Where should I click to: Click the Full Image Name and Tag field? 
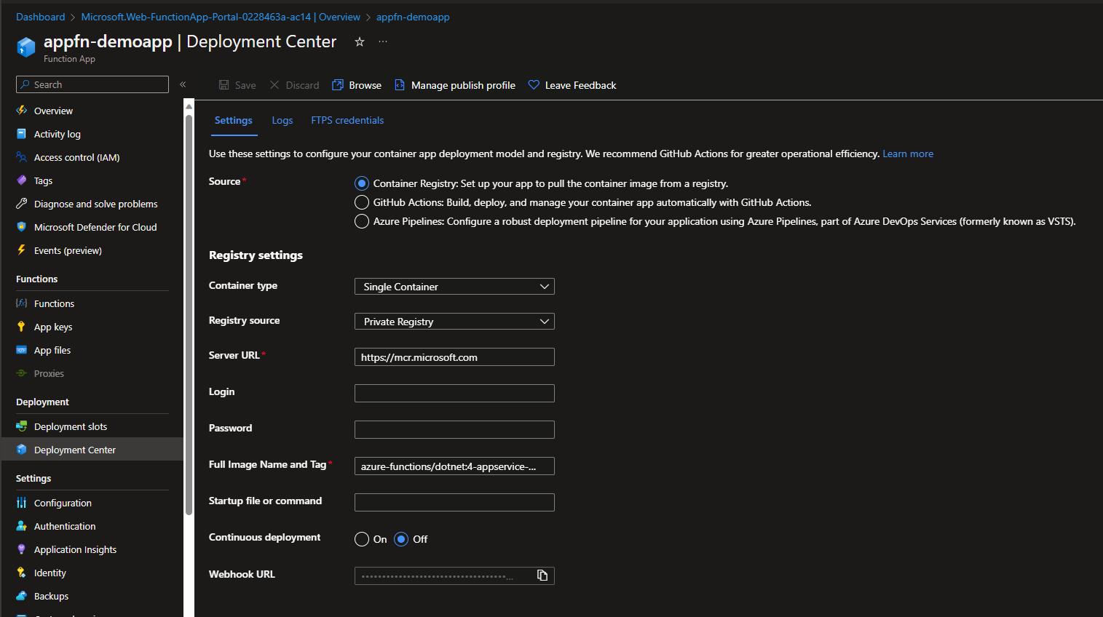click(x=454, y=466)
